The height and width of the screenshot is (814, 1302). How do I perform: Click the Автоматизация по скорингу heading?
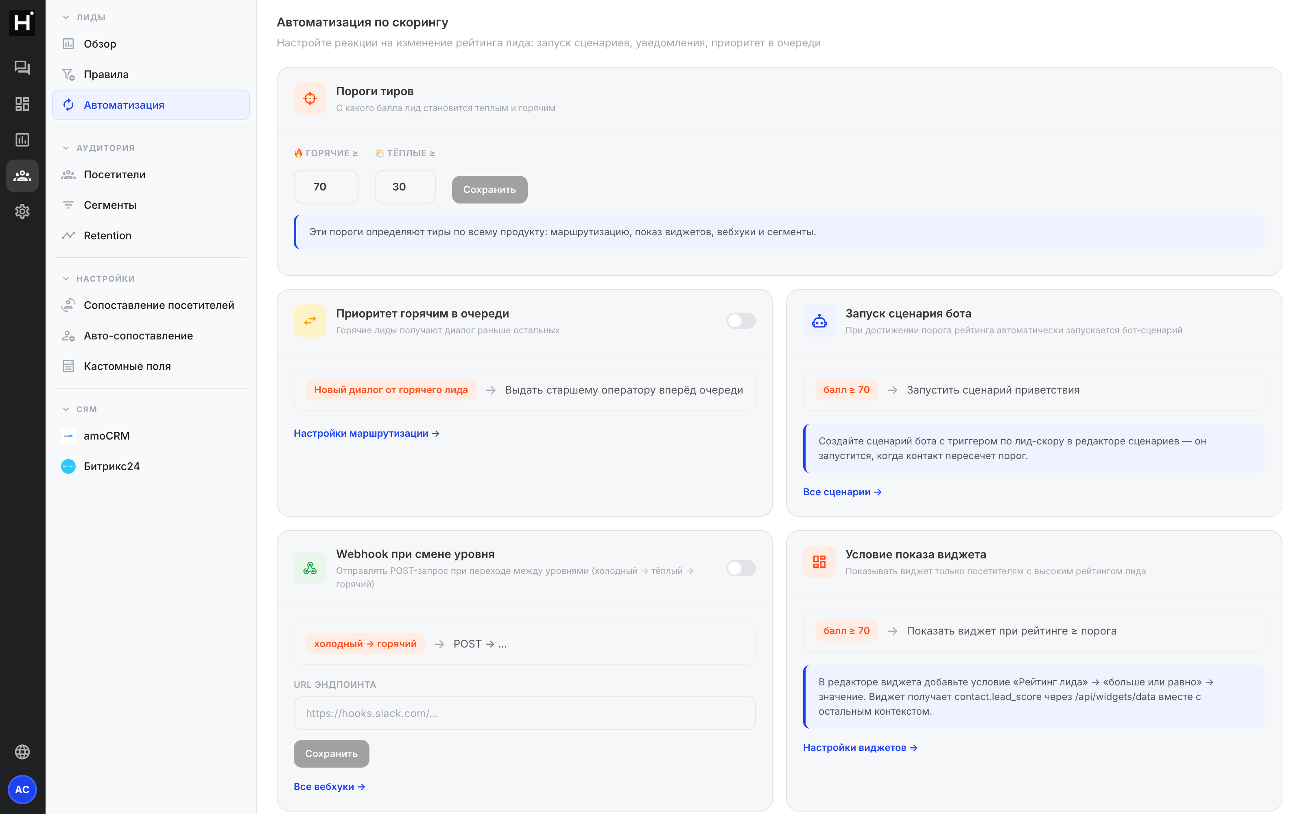(x=363, y=22)
